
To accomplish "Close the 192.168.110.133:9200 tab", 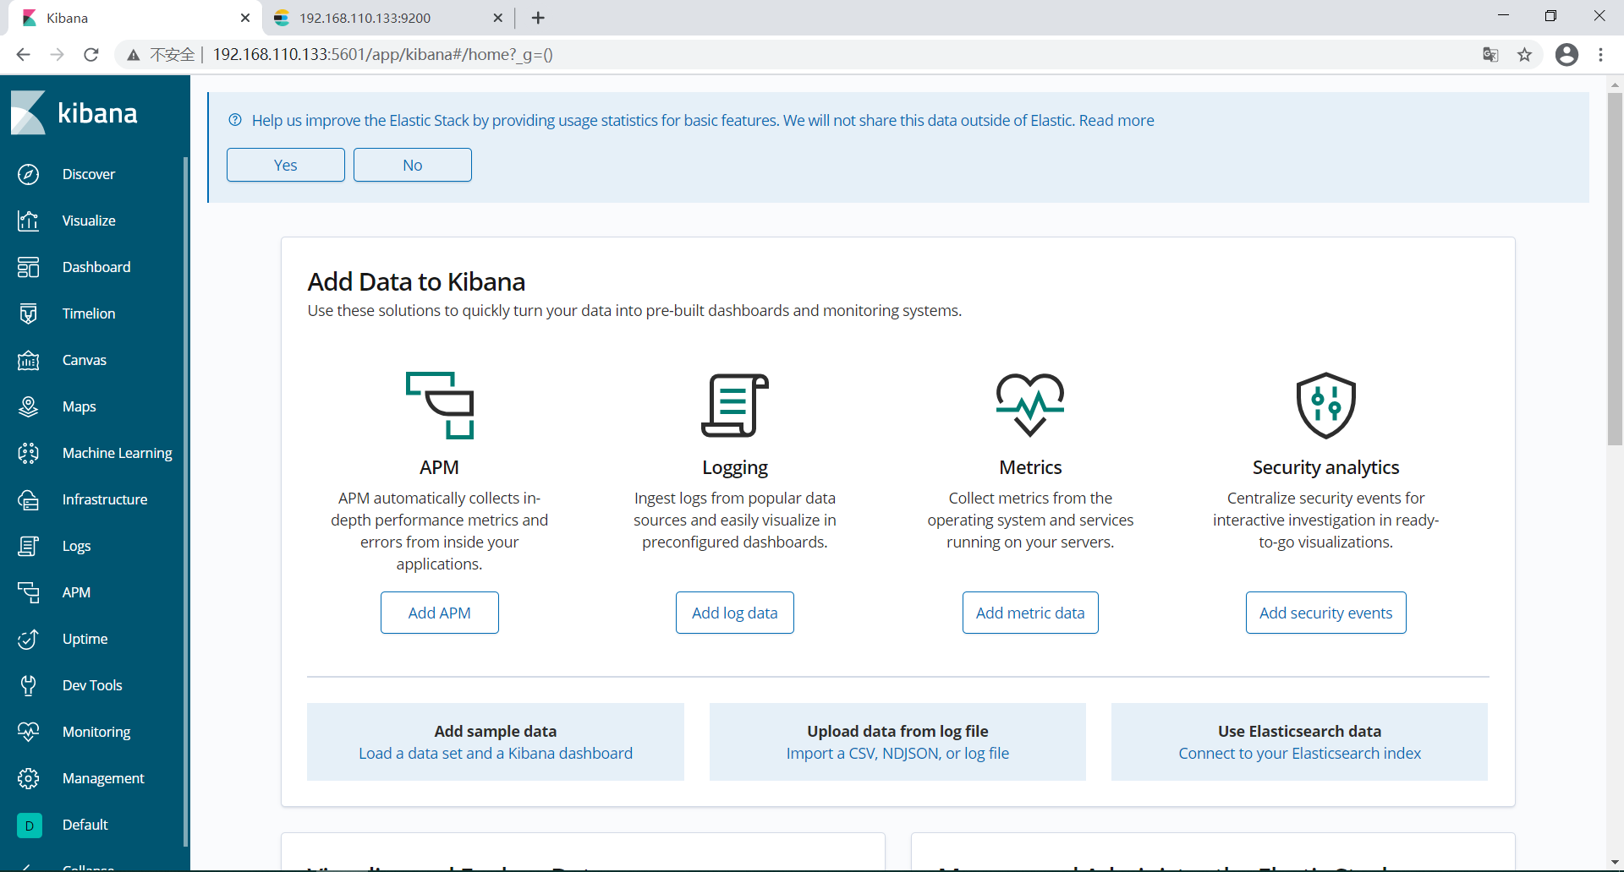I will click(x=498, y=18).
